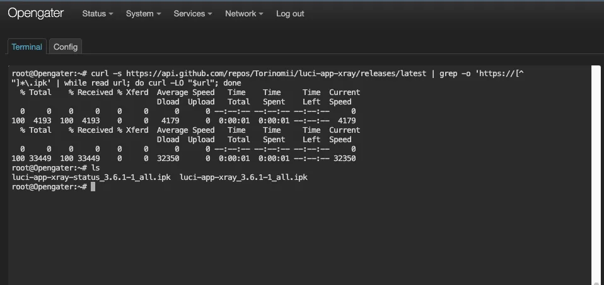This screenshot has height=285, width=604.
Task: Click the luci-app-xray_3.6.1-1_all.ipk filename
Action: click(243, 177)
